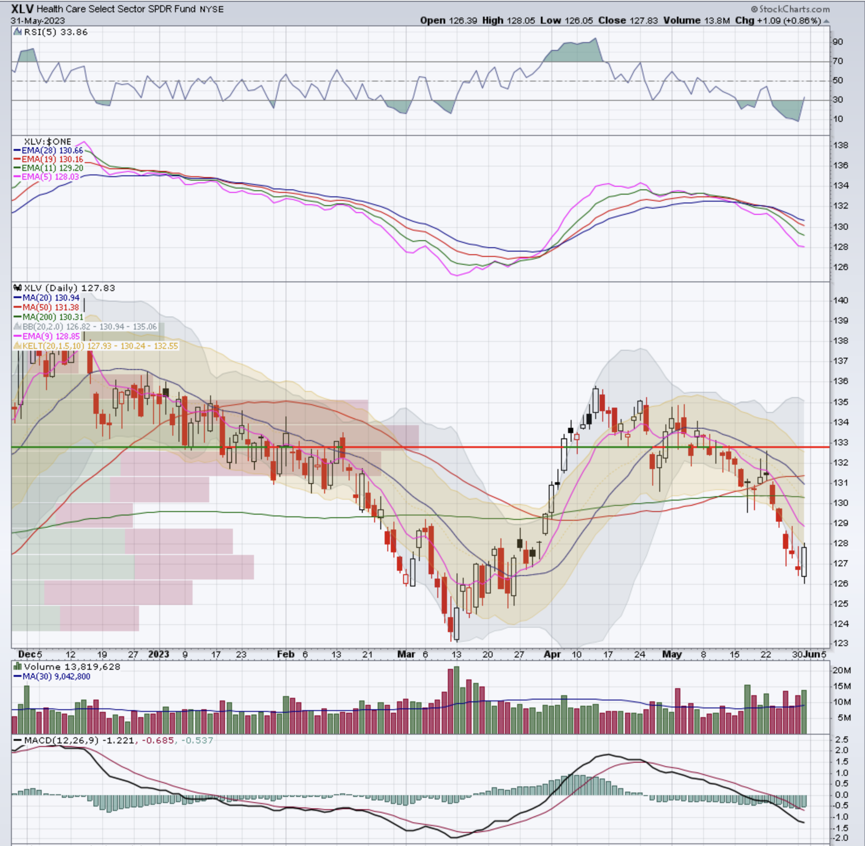Screen dimensions: 865x846
Task: Select the MA(50) 131.38 legend entry
Action: click(46, 307)
